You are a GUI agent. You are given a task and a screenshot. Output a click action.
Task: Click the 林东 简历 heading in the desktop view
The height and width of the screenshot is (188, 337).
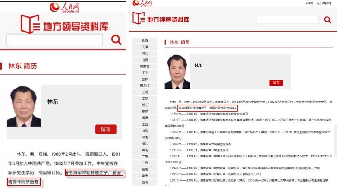point(180,42)
